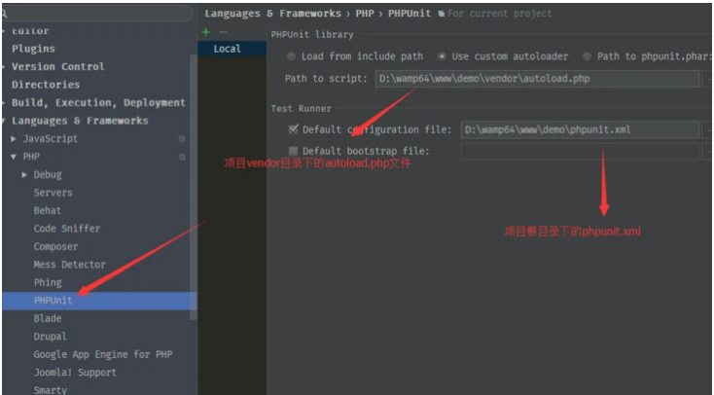Click the empty Default bootstrap file field

(x=580, y=151)
